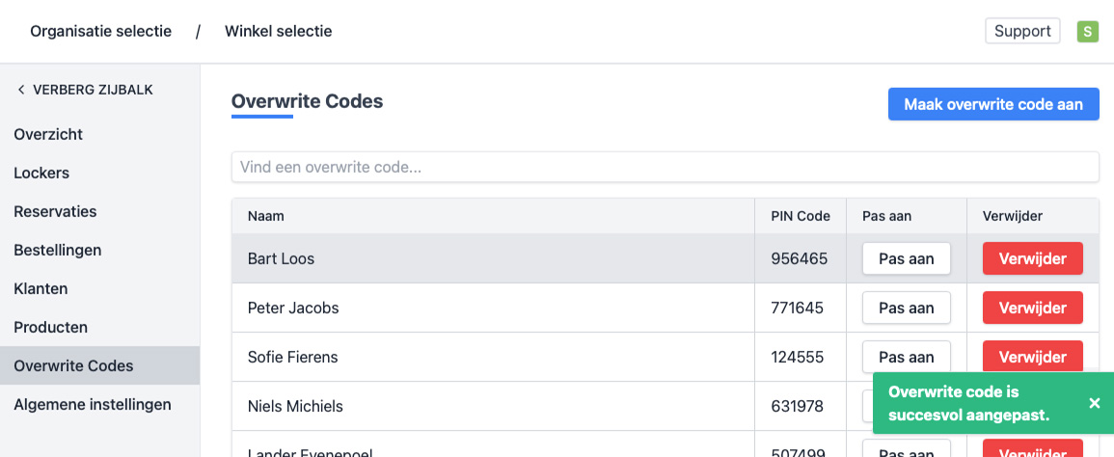
Task: Open the Overzicht sidebar page
Action: point(48,134)
